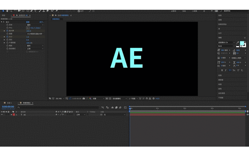Toggle Small Caps in Character panel

coord(234,70)
